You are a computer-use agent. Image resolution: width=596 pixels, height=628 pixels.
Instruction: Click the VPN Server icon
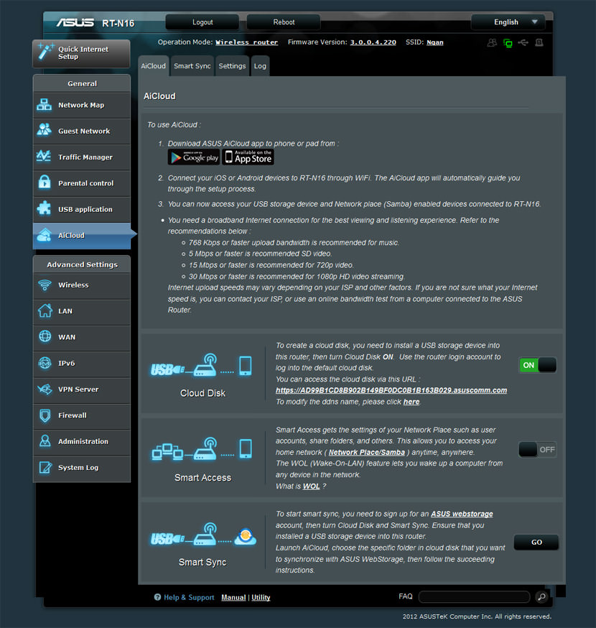point(45,389)
